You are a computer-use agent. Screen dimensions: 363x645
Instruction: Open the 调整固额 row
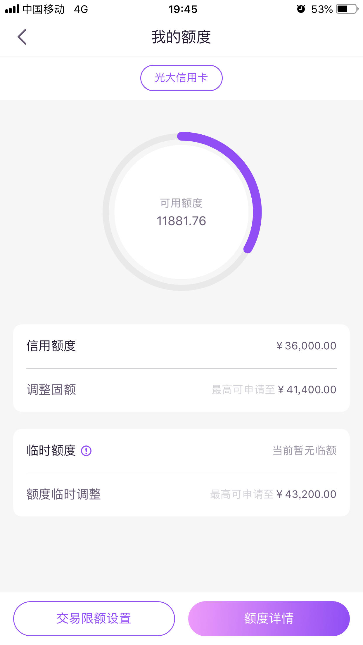pos(181,390)
